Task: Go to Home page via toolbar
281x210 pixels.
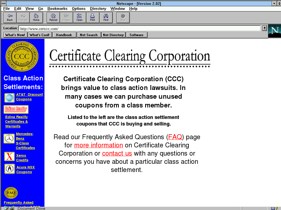Action: [x=36, y=17]
